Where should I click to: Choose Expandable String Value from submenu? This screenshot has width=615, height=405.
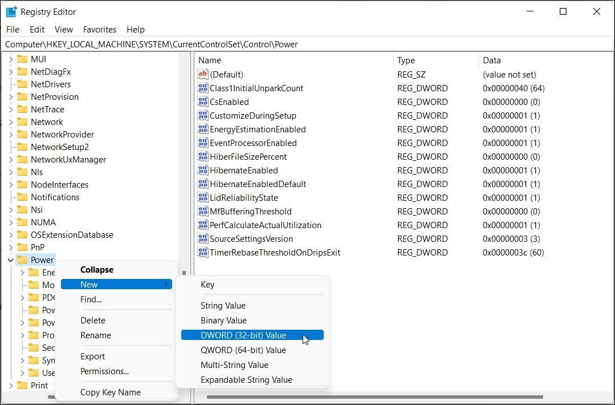point(252,380)
